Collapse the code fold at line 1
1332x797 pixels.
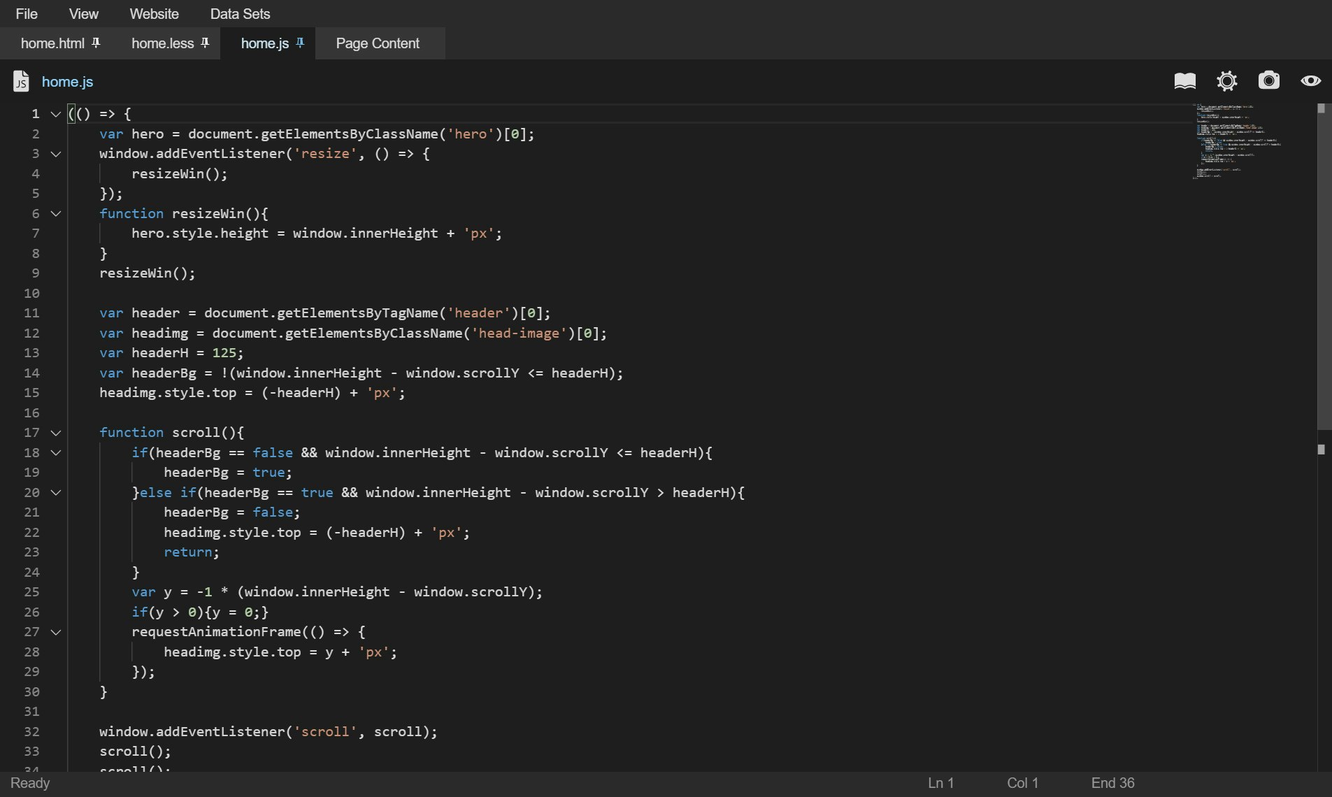(56, 114)
